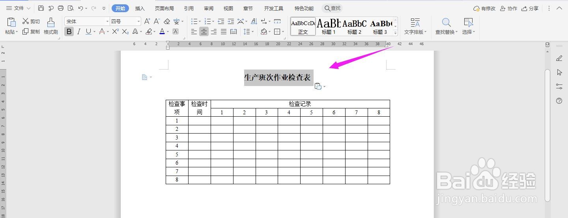Toggle Italic formatting
Screen dimensions: 568x218
79,31
